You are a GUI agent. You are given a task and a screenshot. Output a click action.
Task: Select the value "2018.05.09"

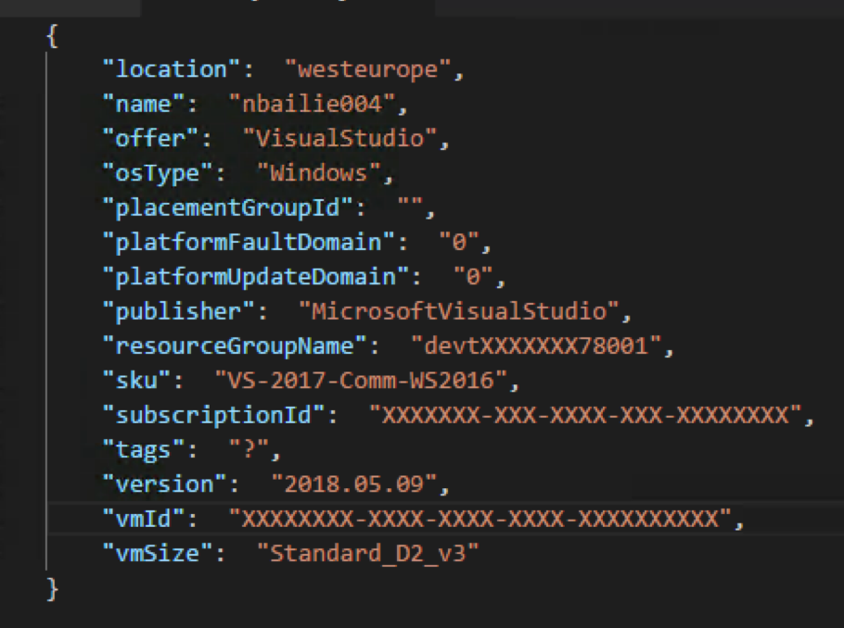(x=353, y=484)
